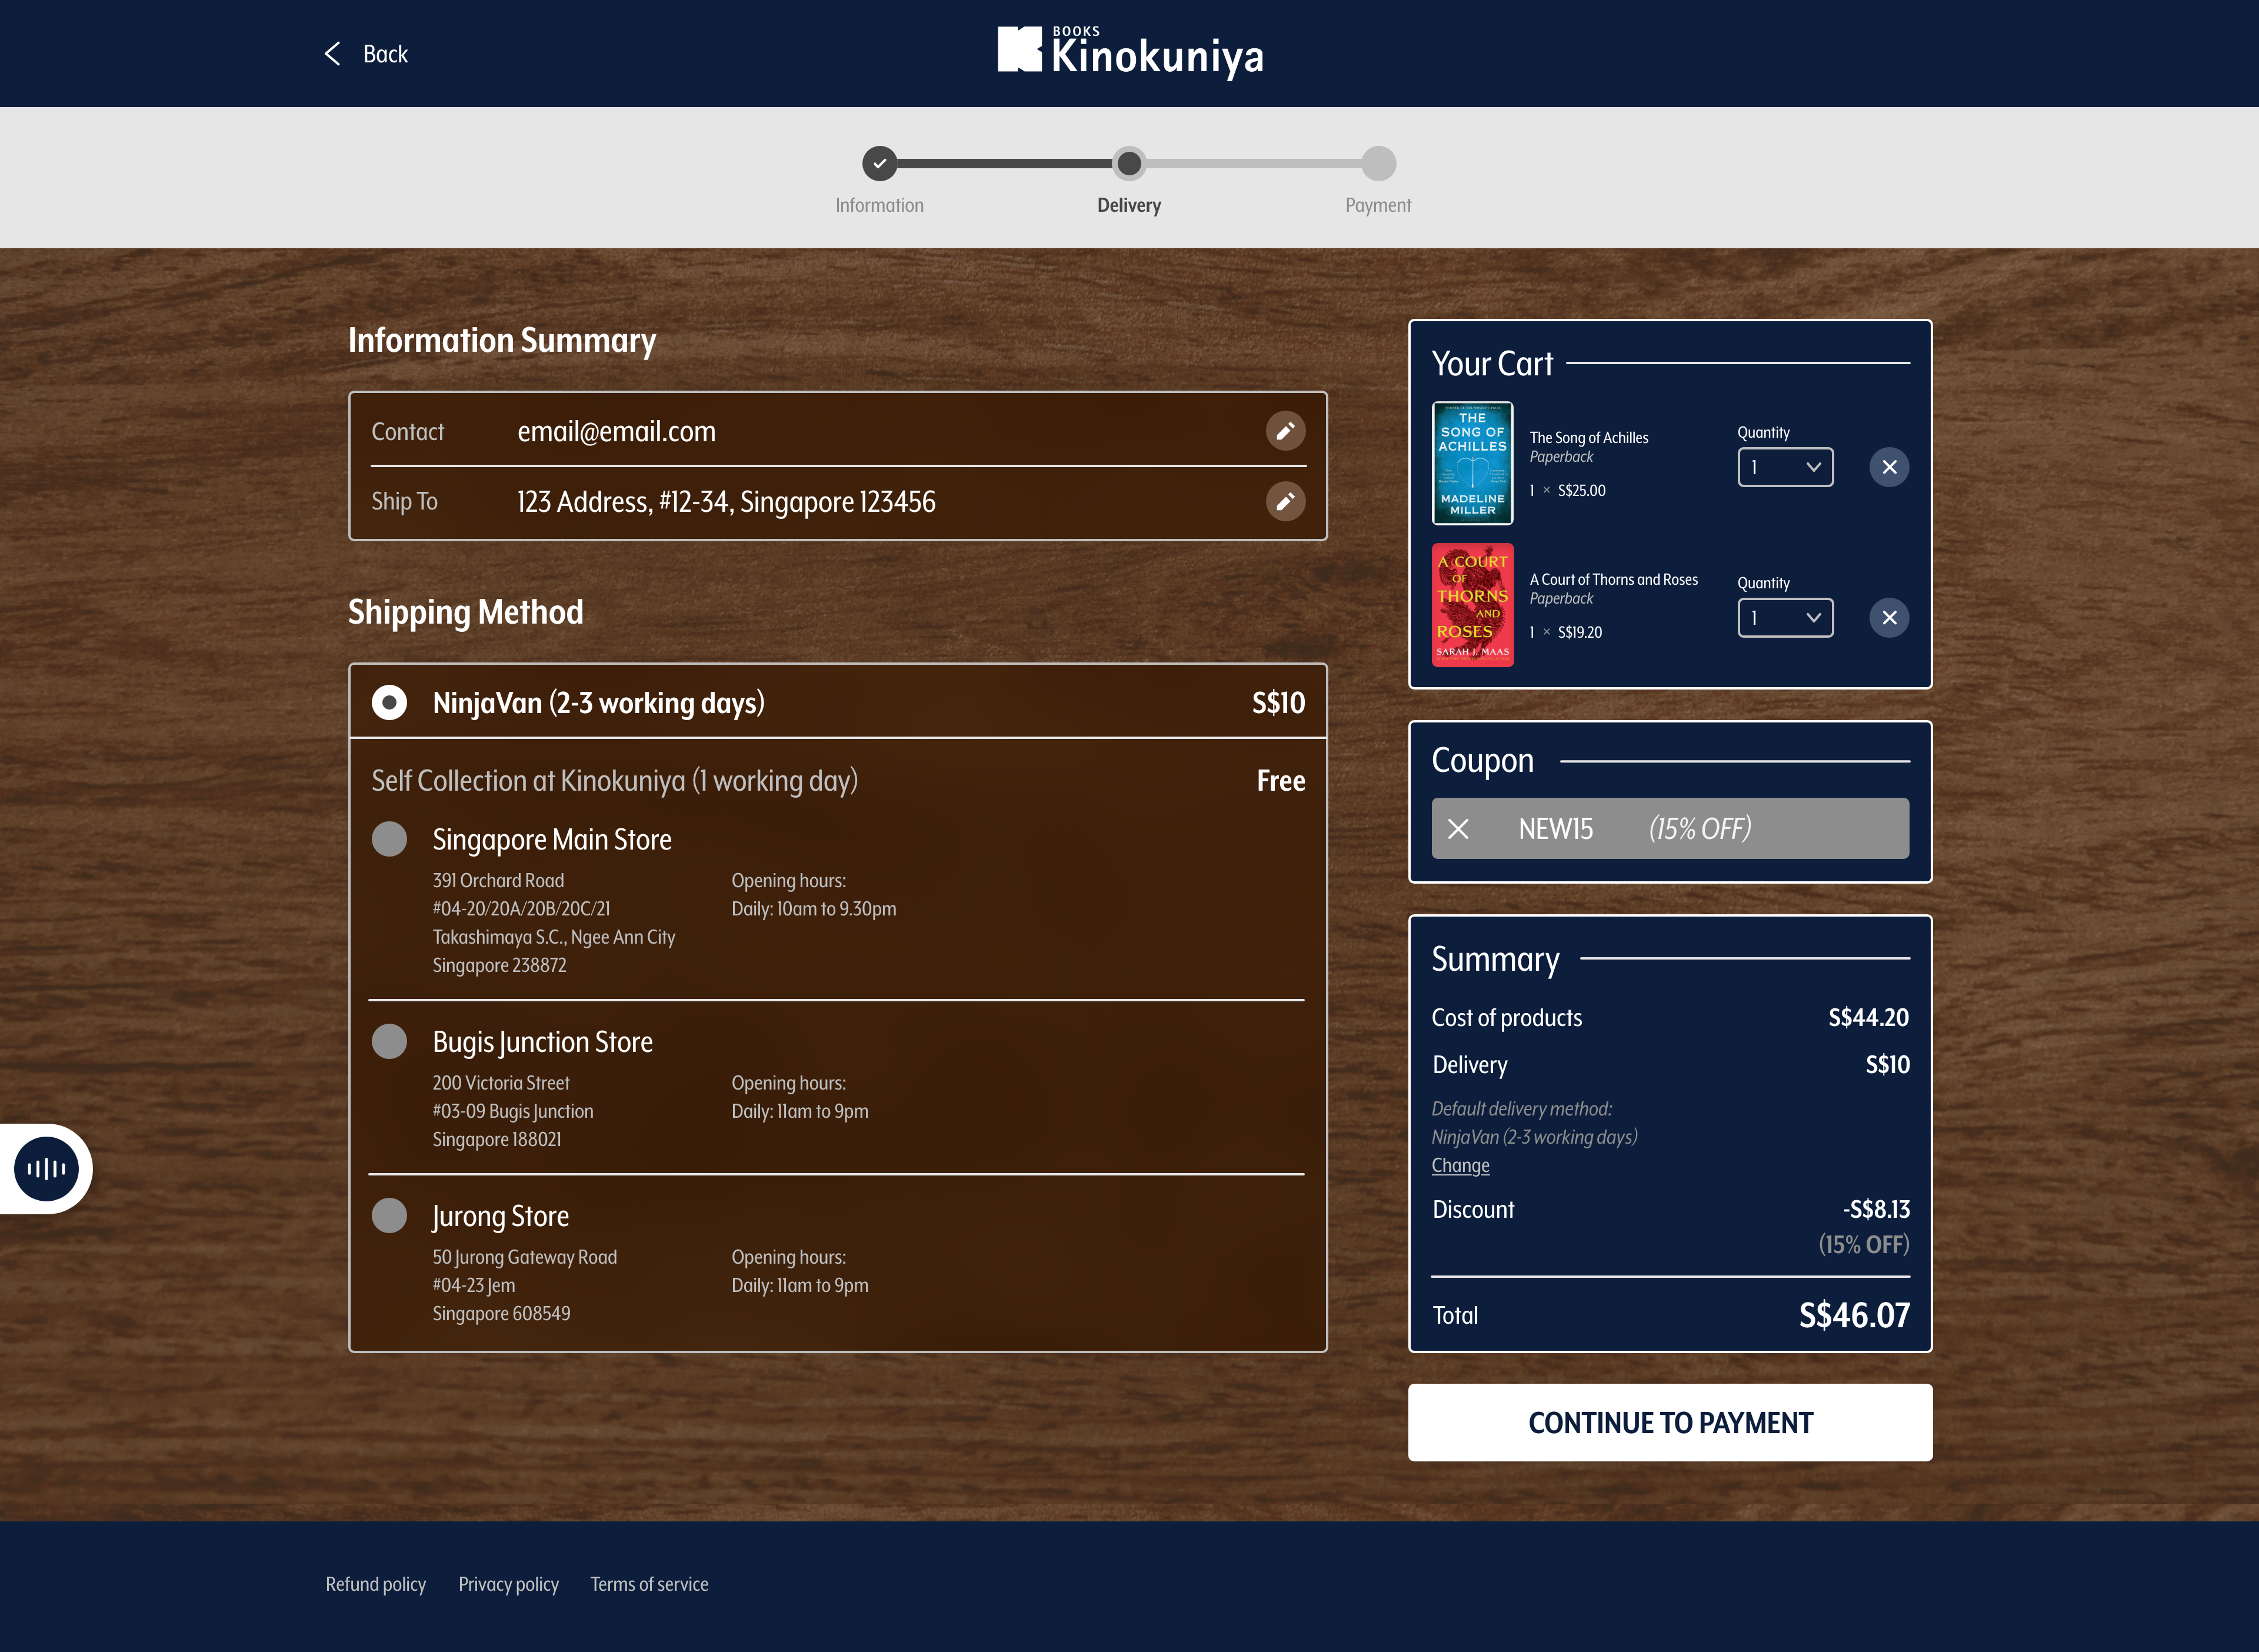The width and height of the screenshot is (2259, 1652).
Task: View The Song of Achilles cover thumbnail
Action: pyautogui.click(x=1472, y=463)
